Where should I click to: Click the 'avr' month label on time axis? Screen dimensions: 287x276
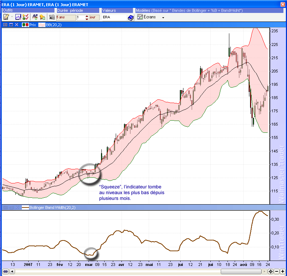point(121,265)
